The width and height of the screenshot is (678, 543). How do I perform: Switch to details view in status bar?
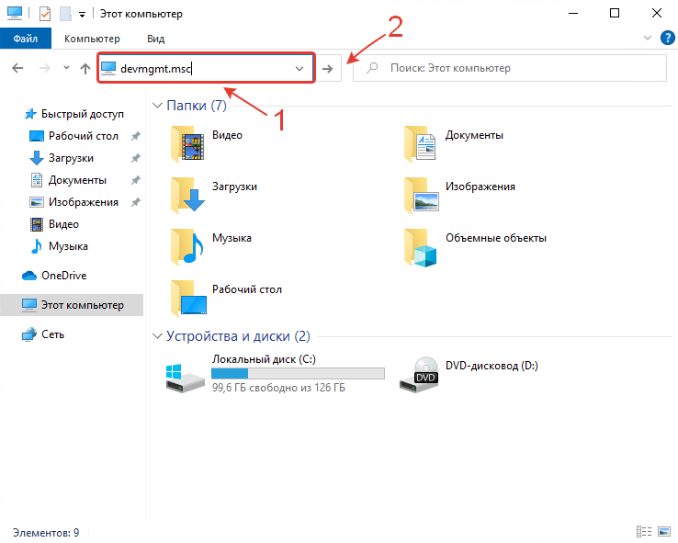(x=644, y=531)
